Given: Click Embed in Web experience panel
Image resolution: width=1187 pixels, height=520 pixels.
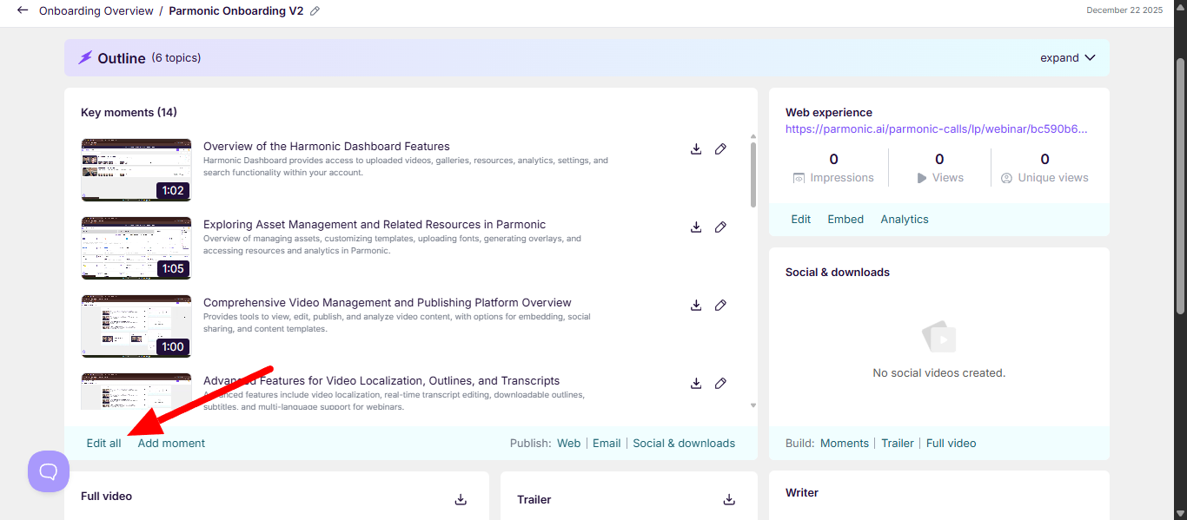Looking at the screenshot, I should point(845,220).
